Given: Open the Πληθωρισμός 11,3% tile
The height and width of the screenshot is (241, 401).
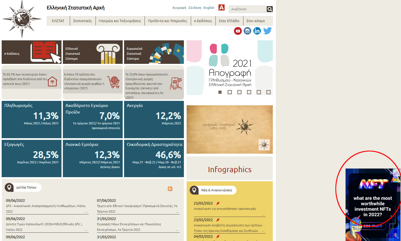Looking at the screenshot, I should pyautogui.click(x=32, y=119).
